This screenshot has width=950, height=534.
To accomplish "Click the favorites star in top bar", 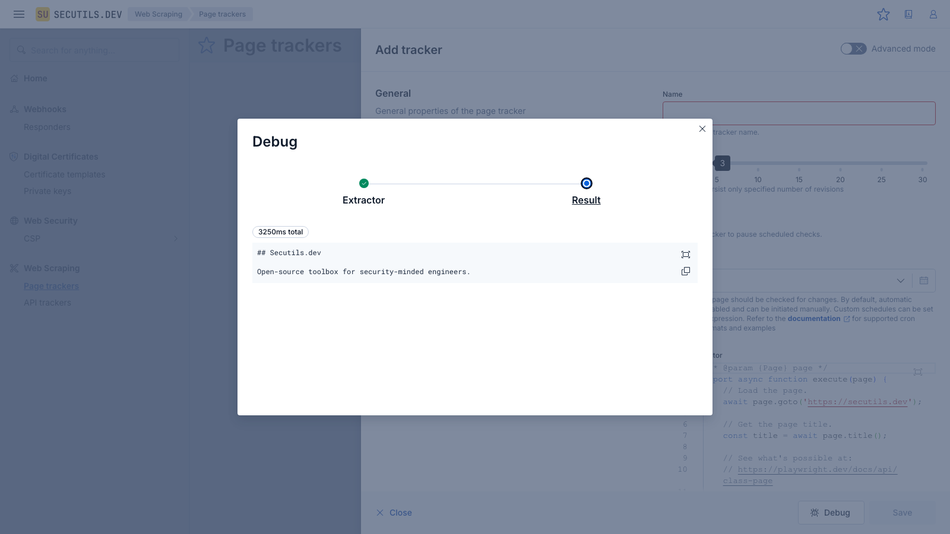I will [883, 14].
